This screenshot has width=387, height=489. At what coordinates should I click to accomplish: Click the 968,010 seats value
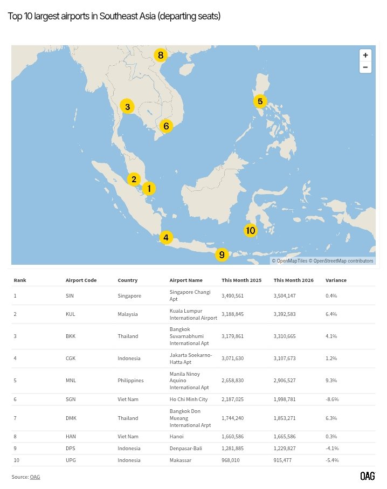pos(231,460)
